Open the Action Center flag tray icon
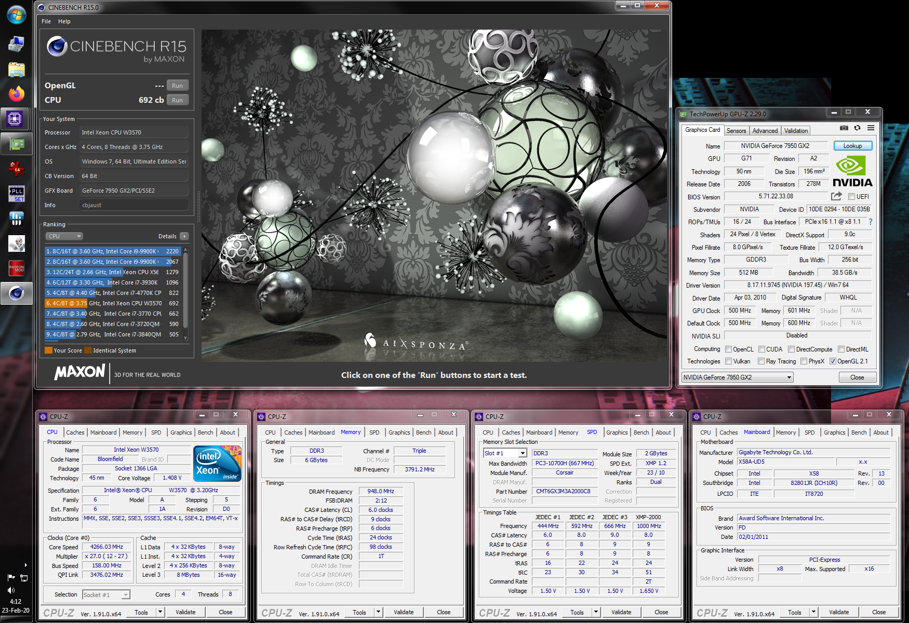Screen dimensions: 909x623 tap(11, 577)
